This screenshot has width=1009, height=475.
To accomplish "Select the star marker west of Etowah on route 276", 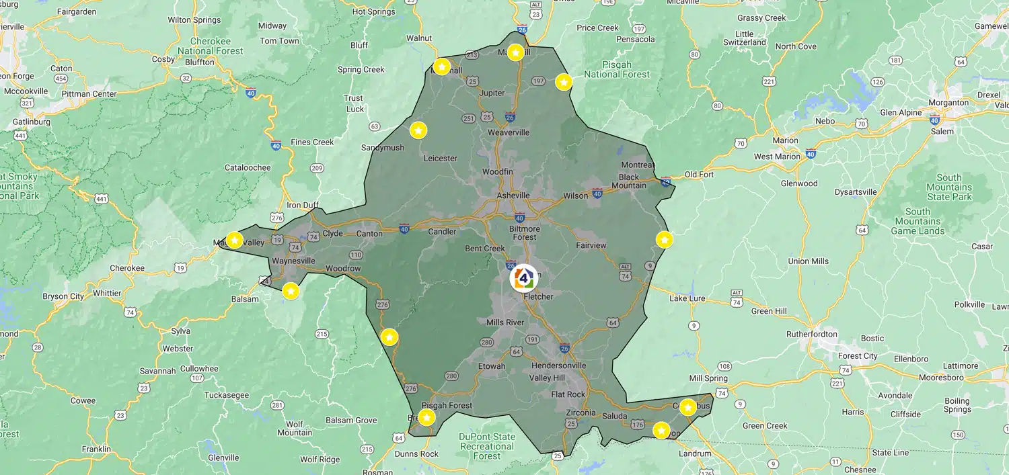I will 389,337.
